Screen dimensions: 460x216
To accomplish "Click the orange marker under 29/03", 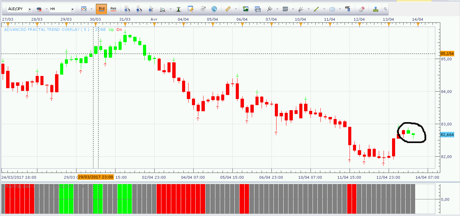I will [x=66, y=24].
